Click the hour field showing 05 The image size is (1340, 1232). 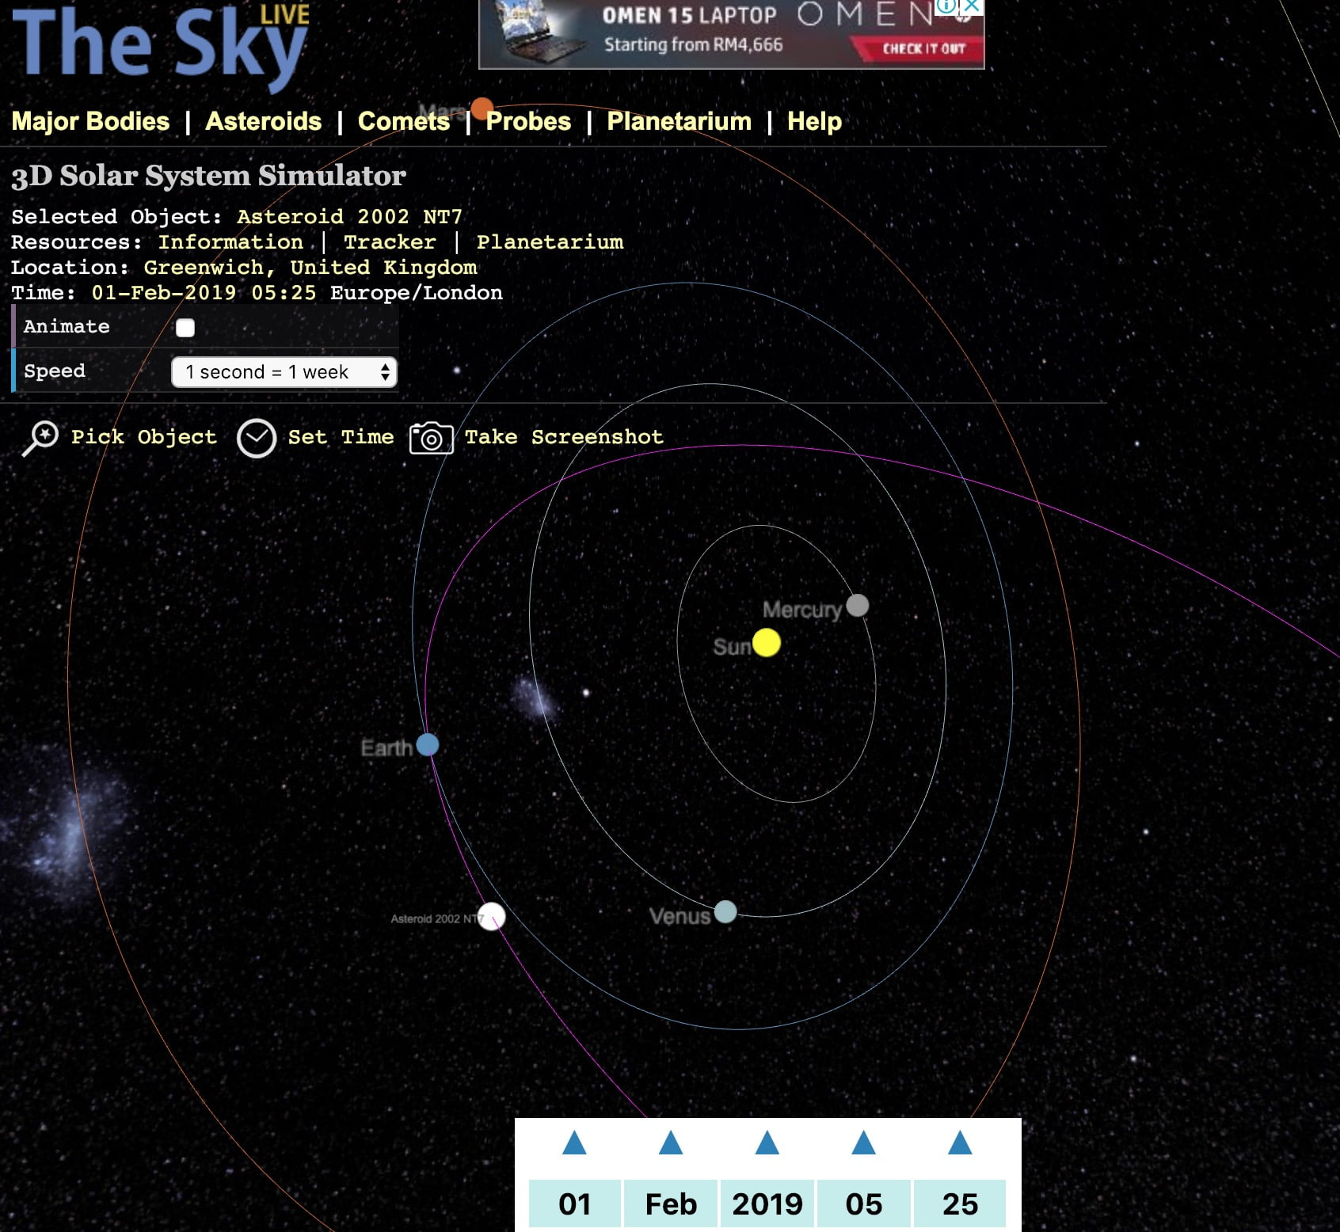click(863, 1203)
